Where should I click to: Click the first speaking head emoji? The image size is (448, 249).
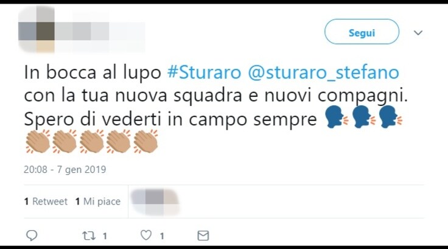(337, 117)
